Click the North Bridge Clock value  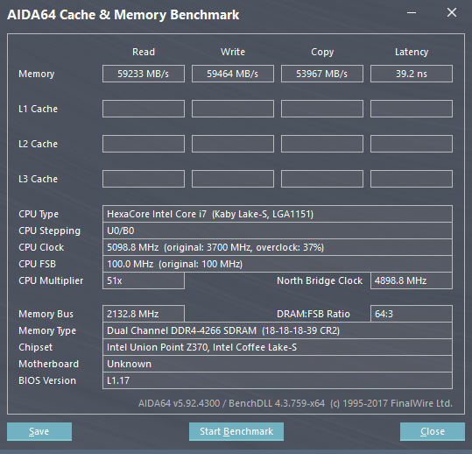coord(412,280)
